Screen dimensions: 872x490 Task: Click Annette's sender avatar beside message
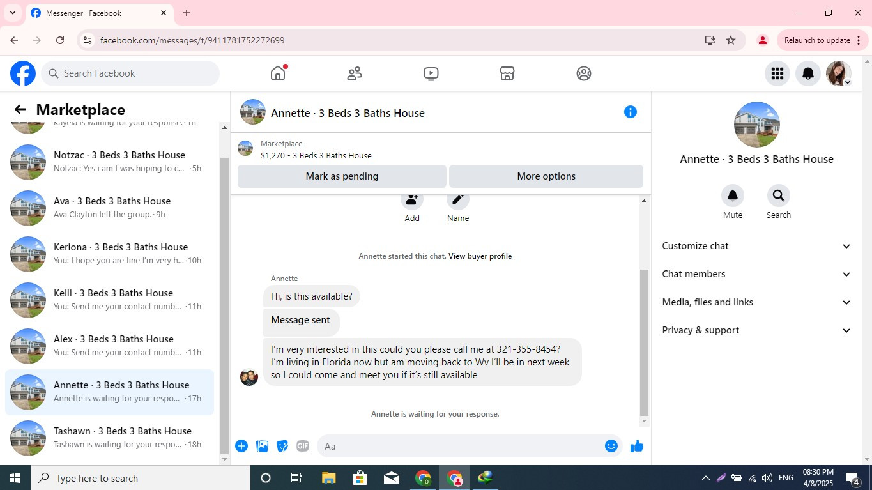249,377
